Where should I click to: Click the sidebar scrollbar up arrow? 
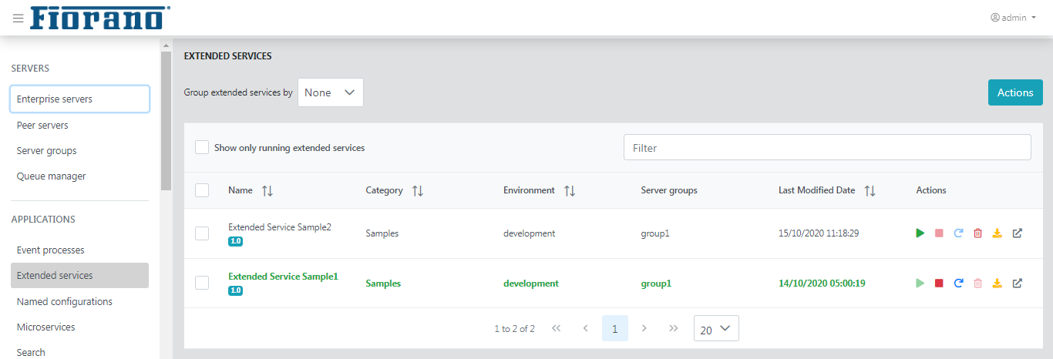[x=166, y=45]
